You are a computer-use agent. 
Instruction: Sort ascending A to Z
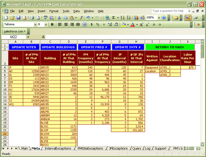point(122,17)
